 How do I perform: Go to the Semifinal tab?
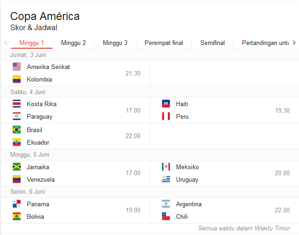212,43
